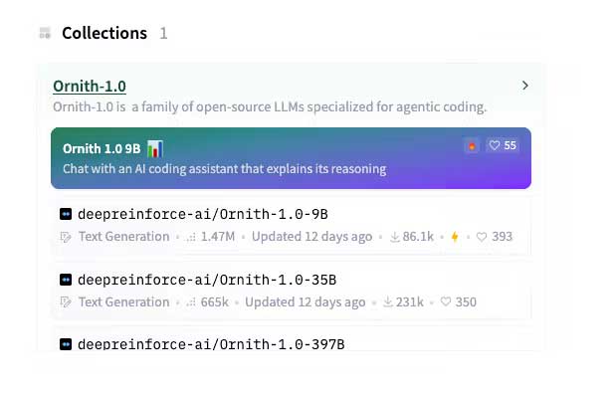Click Text Generation tag icon for 9B

(66, 237)
